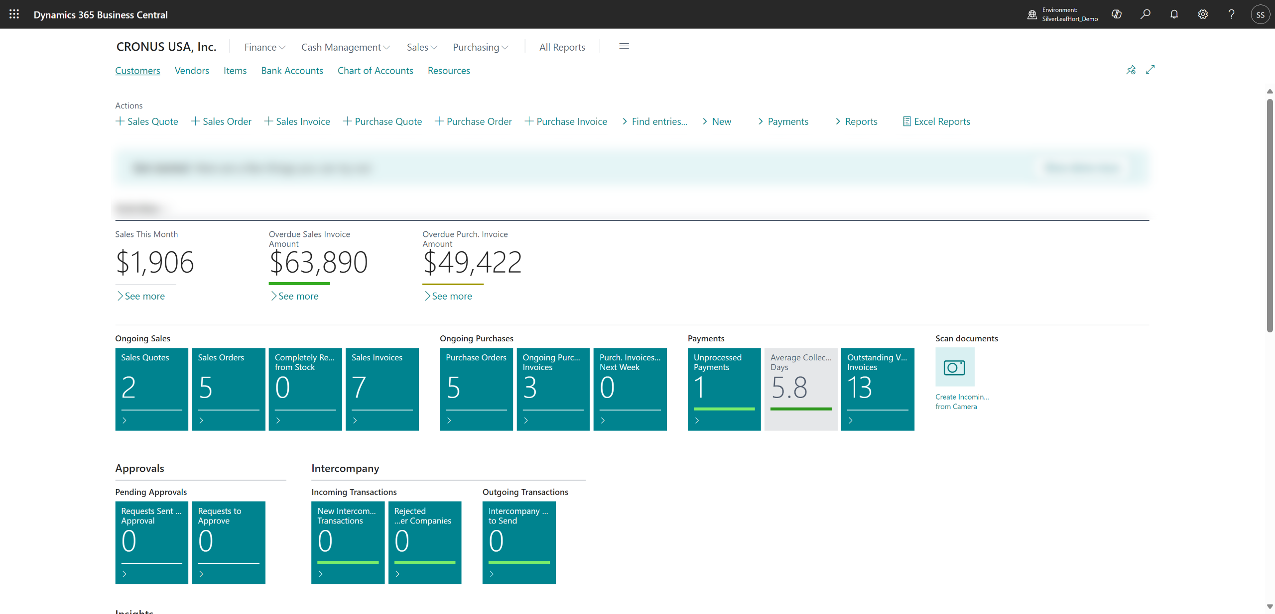Create a new Sales Invoice action
Image resolution: width=1275 pixels, height=614 pixels.
[297, 121]
